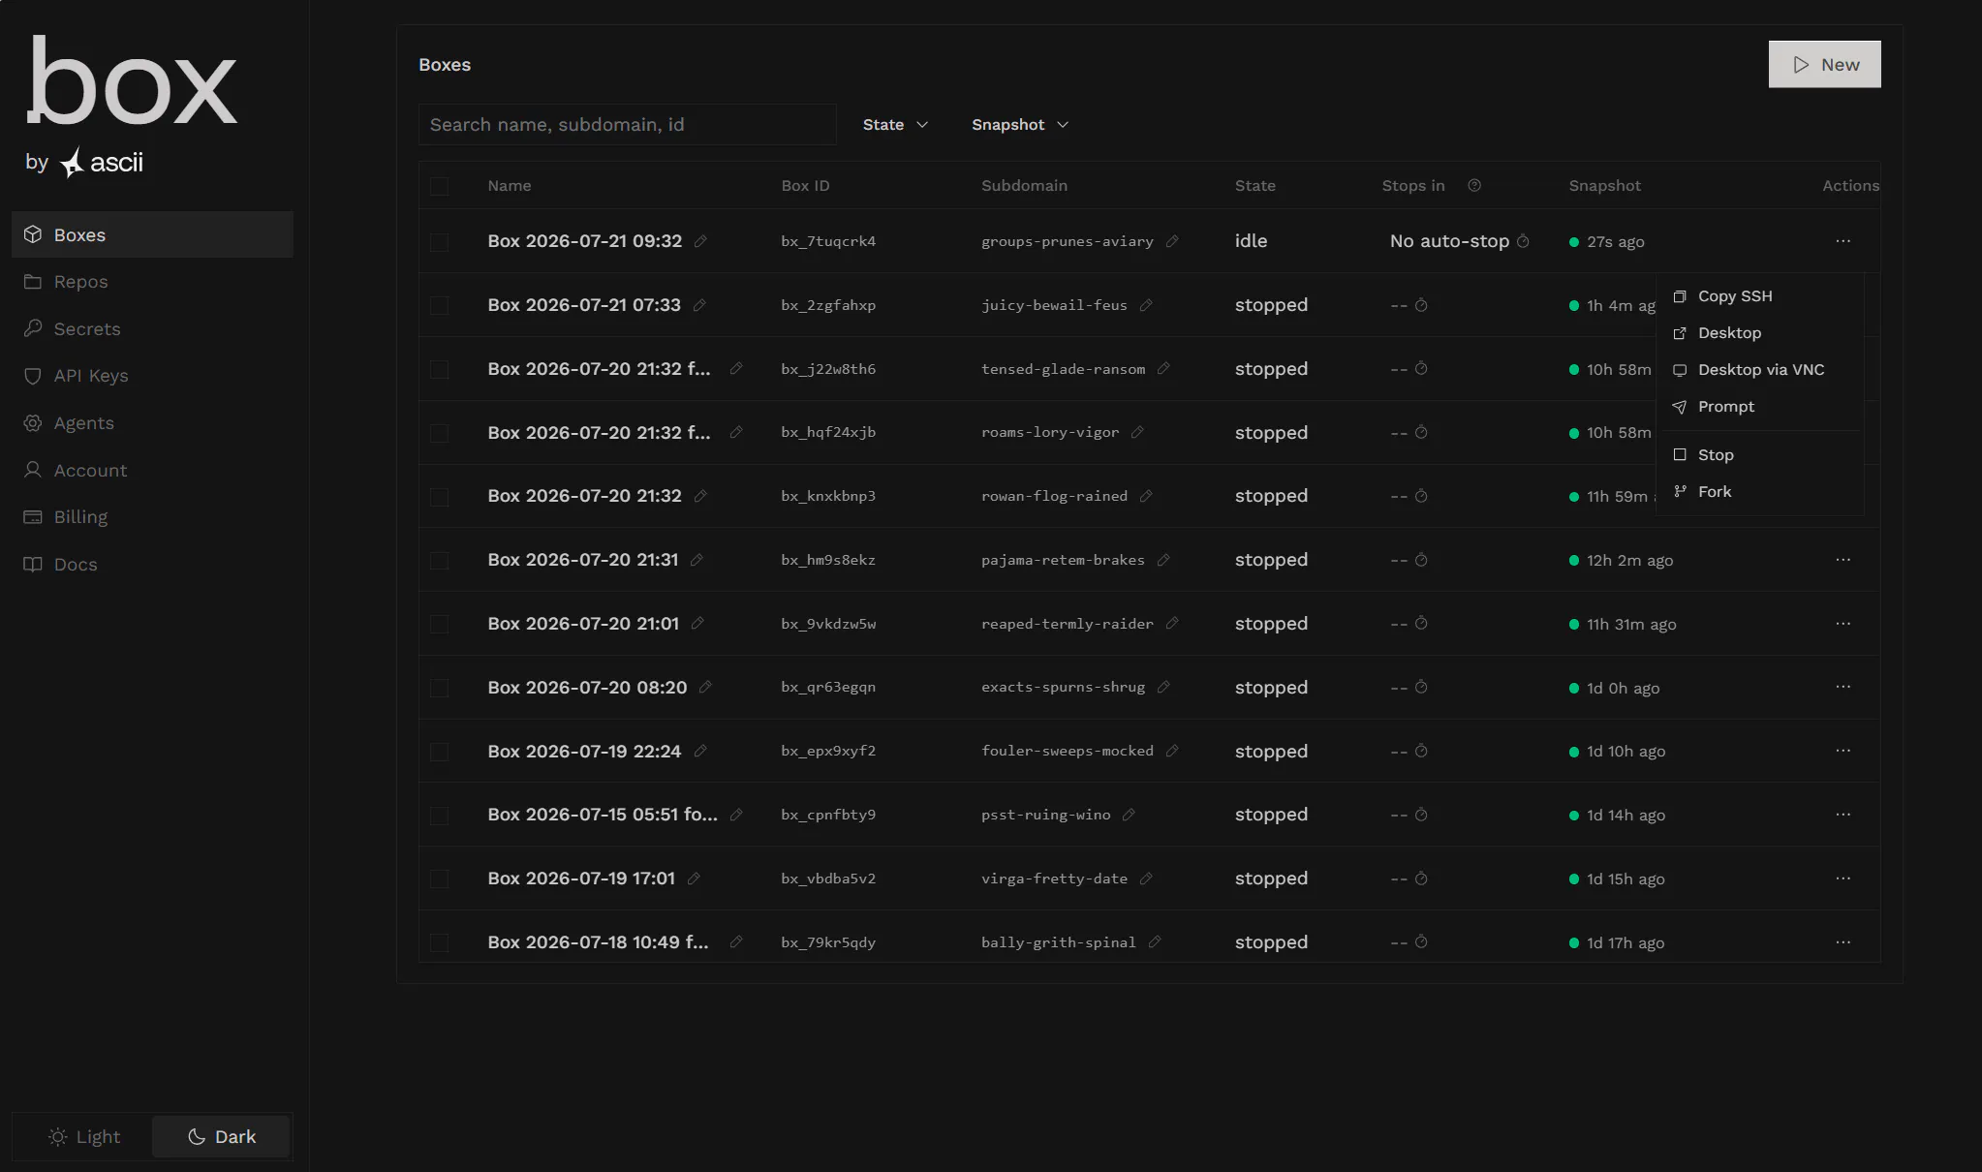Image resolution: width=1982 pixels, height=1172 pixels.
Task: Click timer icon in bx_hm9s8ekz row
Action: (x=1421, y=560)
